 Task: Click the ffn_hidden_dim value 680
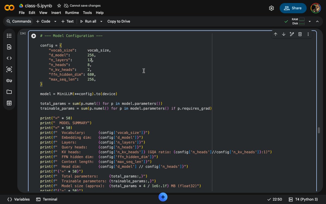pyautogui.click(x=90, y=75)
